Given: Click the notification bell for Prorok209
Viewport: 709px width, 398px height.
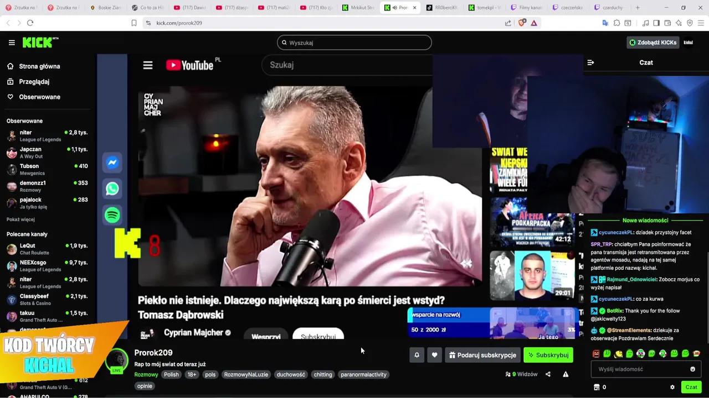Looking at the screenshot, I should [x=417, y=355].
